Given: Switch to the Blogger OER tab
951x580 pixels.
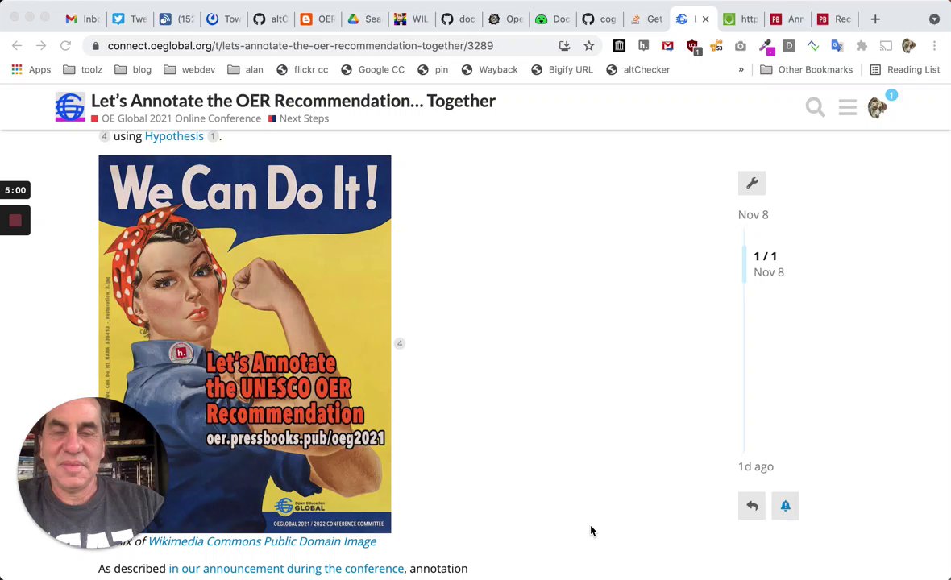Looking at the screenshot, I should click(x=318, y=19).
